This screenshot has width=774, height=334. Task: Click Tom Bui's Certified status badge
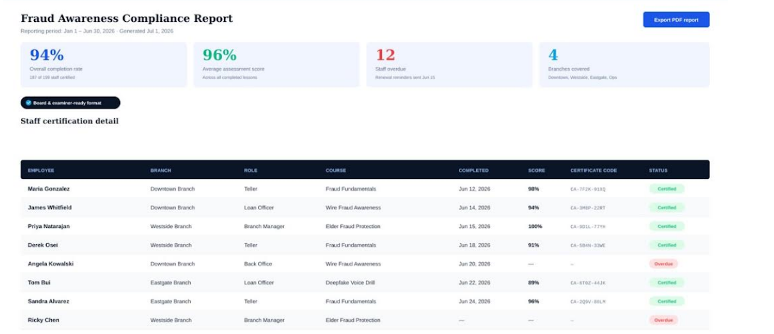[667, 282]
